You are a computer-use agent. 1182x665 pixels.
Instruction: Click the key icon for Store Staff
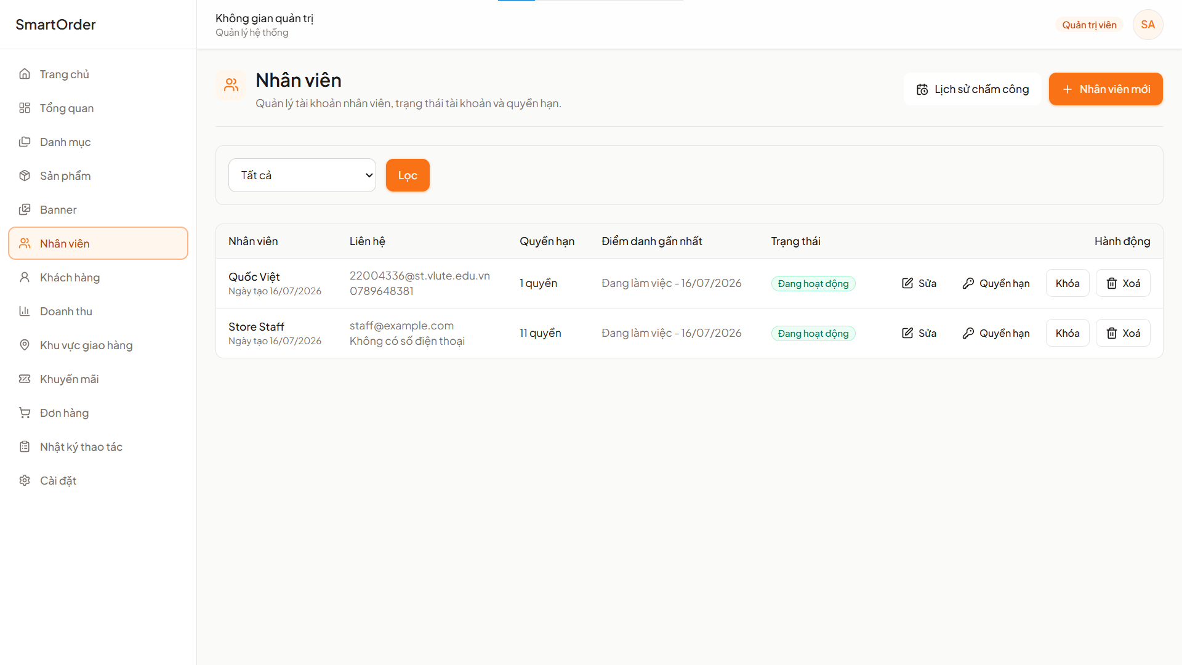pyautogui.click(x=968, y=333)
